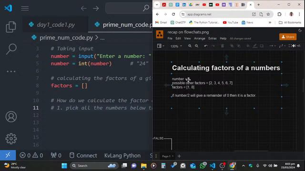Screen dimensions: 305x171
Task: Open The Python Tutorial bookmark
Action: point(204,22)
